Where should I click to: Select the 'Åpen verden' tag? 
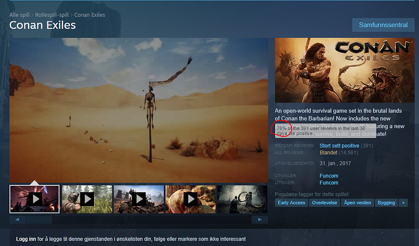click(357, 203)
